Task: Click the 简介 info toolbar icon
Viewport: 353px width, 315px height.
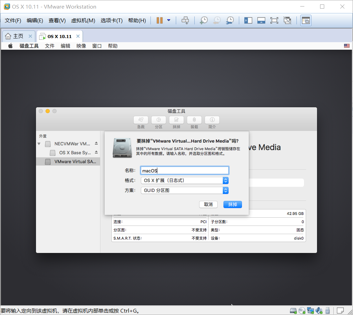Action: coord(212,120)
